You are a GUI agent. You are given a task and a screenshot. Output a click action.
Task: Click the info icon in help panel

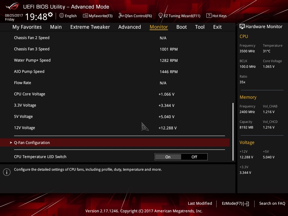pyautogui.click(x=7, y=172)
